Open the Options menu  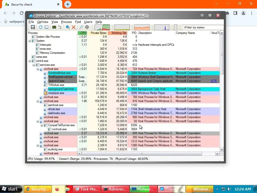click(x=43, y=22)
